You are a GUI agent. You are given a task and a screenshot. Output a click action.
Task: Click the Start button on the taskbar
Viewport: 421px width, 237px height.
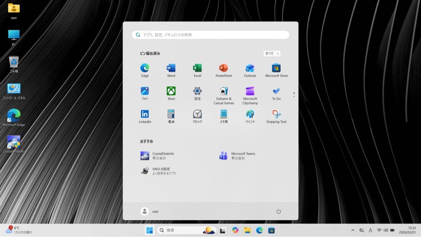[x=150, y=230]
